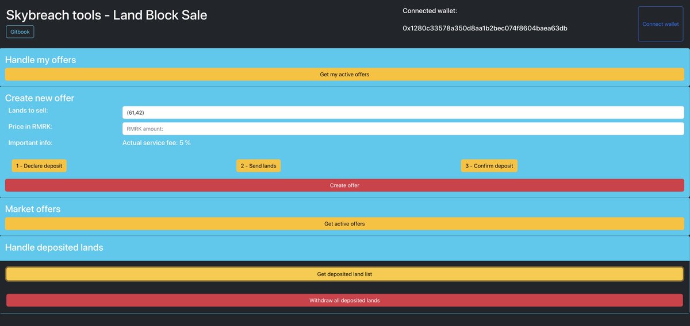Screen dimensions: 690x326
Task: Click the Connected wallet label
Action: (x=430, y=10)
